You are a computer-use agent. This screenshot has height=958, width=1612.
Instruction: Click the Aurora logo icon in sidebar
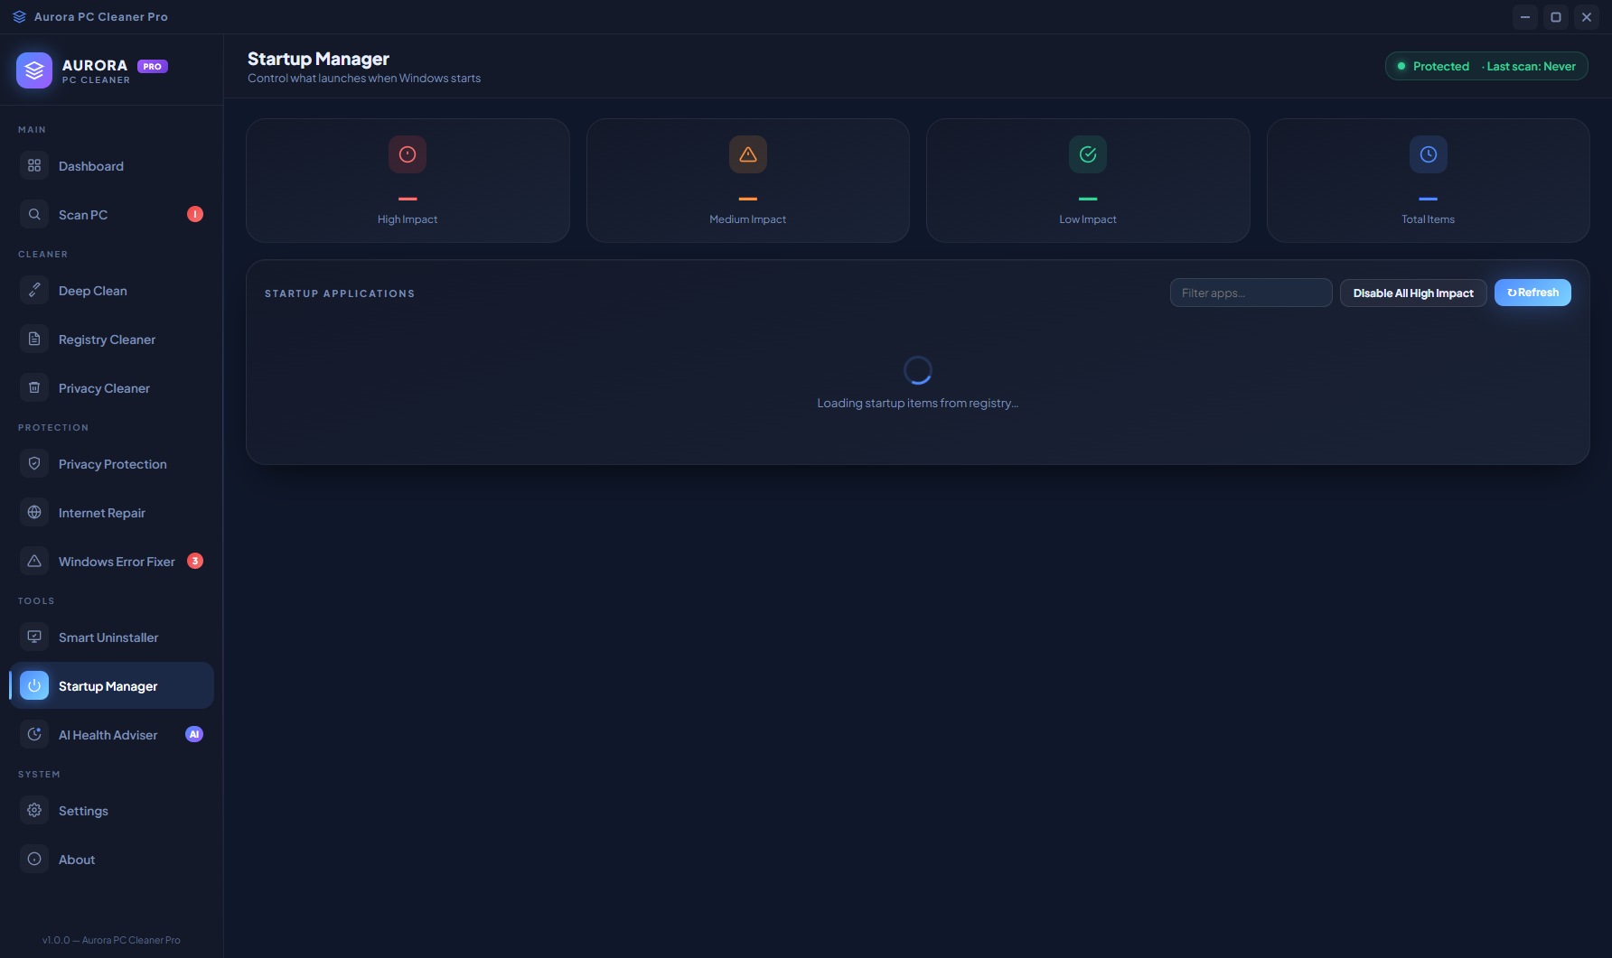34,70
